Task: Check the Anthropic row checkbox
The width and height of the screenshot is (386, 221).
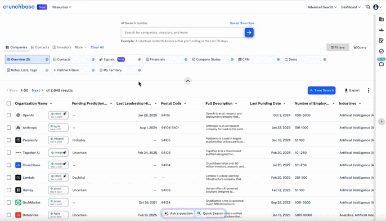Action: click(9, 127)
